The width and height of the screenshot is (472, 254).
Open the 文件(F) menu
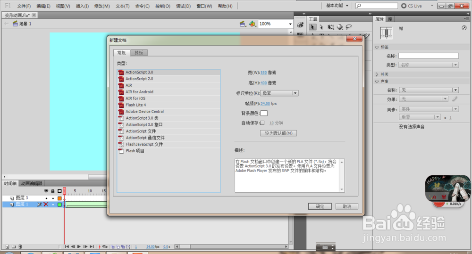pos(24,6)
